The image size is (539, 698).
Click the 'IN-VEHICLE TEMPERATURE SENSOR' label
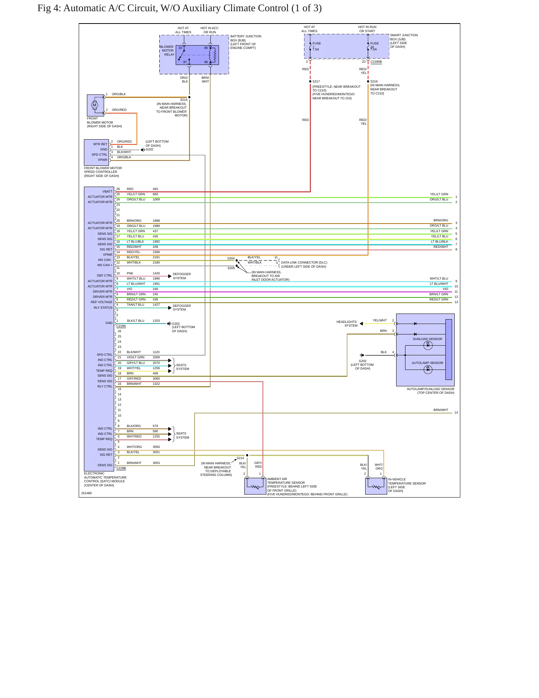click(x=407, y=482)
